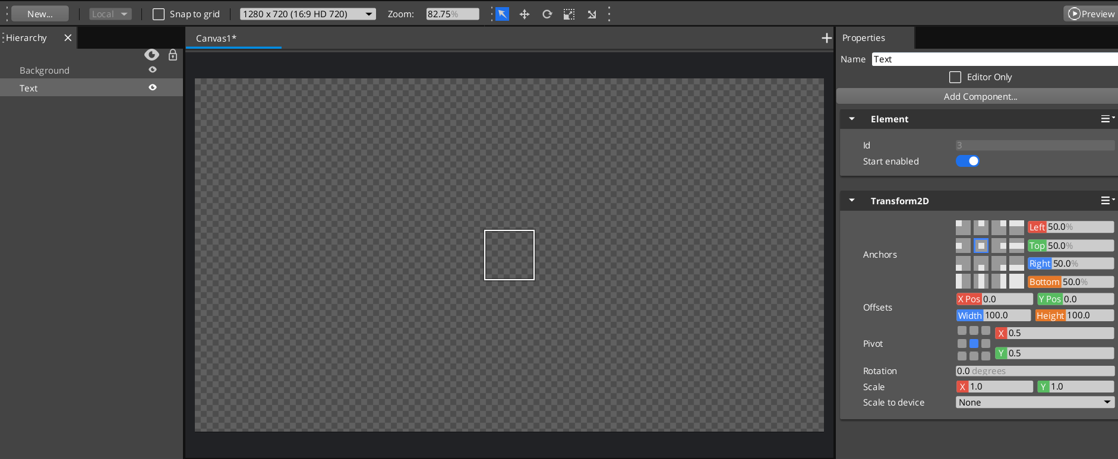The height and width of the screenshot is (459, 1118).
Task: Add a new canvas tab with plus
Action: point(826,38)
